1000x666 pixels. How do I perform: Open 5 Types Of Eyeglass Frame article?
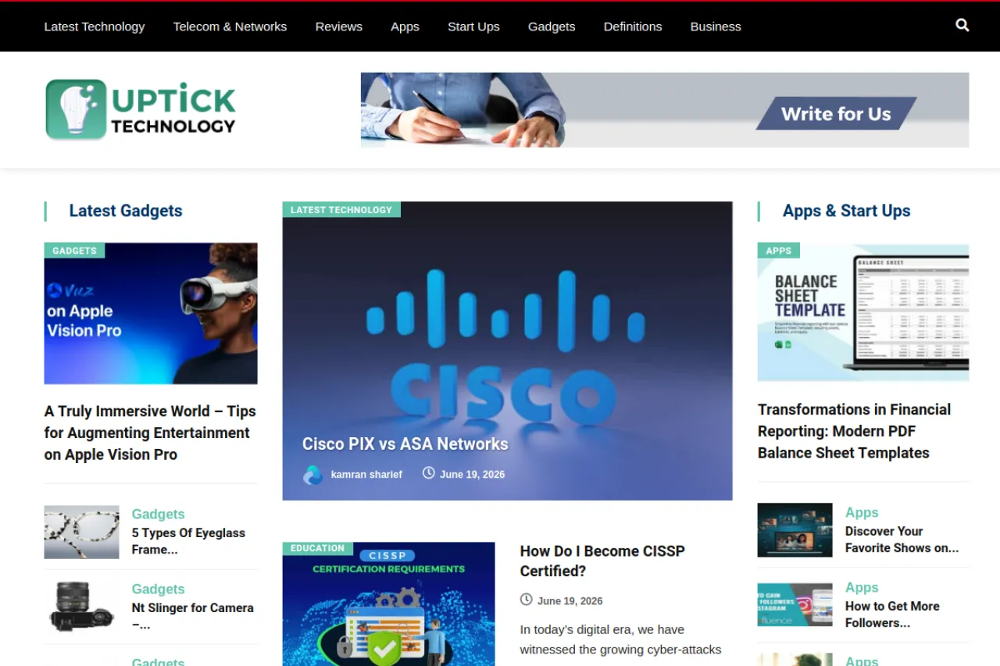(x=188, y=541)
